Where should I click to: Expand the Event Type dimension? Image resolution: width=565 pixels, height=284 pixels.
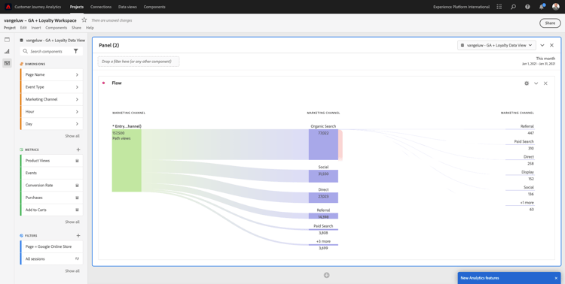(x=77, y=87)
